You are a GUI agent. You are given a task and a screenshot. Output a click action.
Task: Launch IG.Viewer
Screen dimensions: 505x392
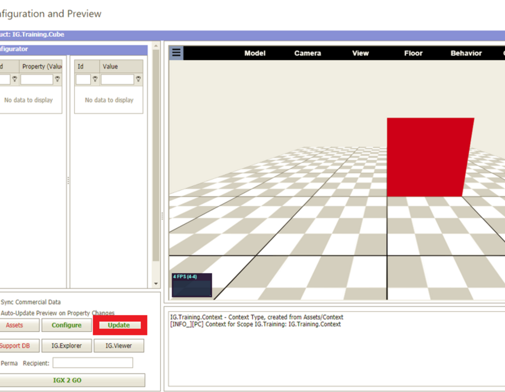pos(118,346)
